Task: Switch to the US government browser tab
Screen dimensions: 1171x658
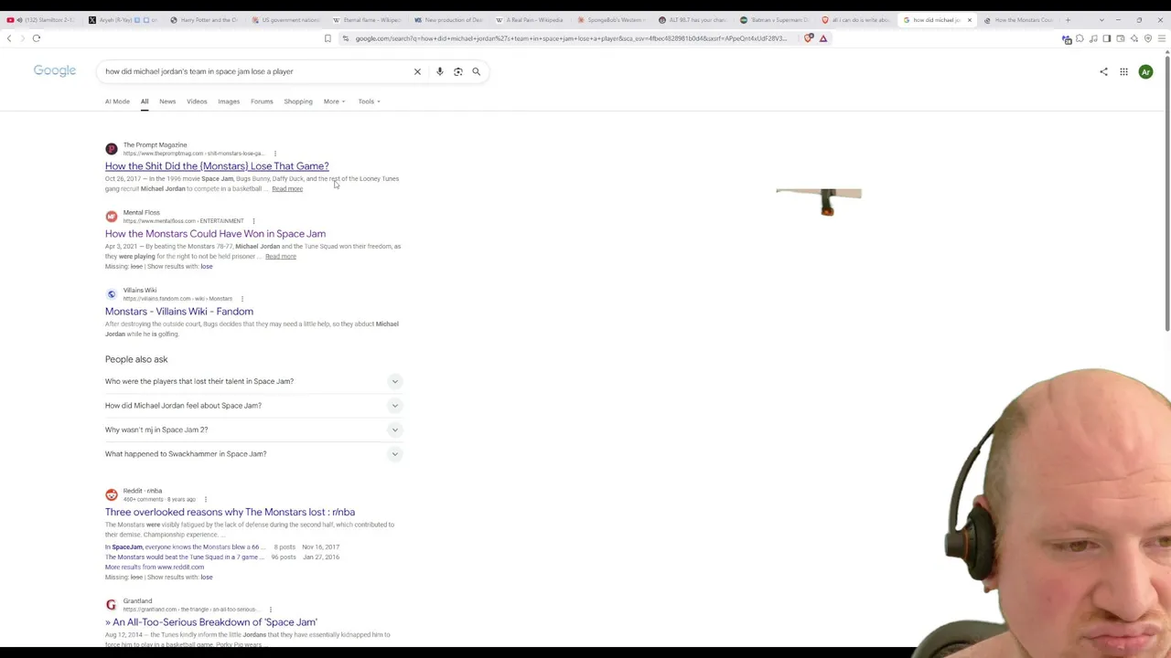Action: 285,19
